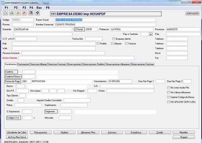Check No Valorar Albaranes
Image resolution: width=202 pixels, height=143 pixels.
click(168, 92)
